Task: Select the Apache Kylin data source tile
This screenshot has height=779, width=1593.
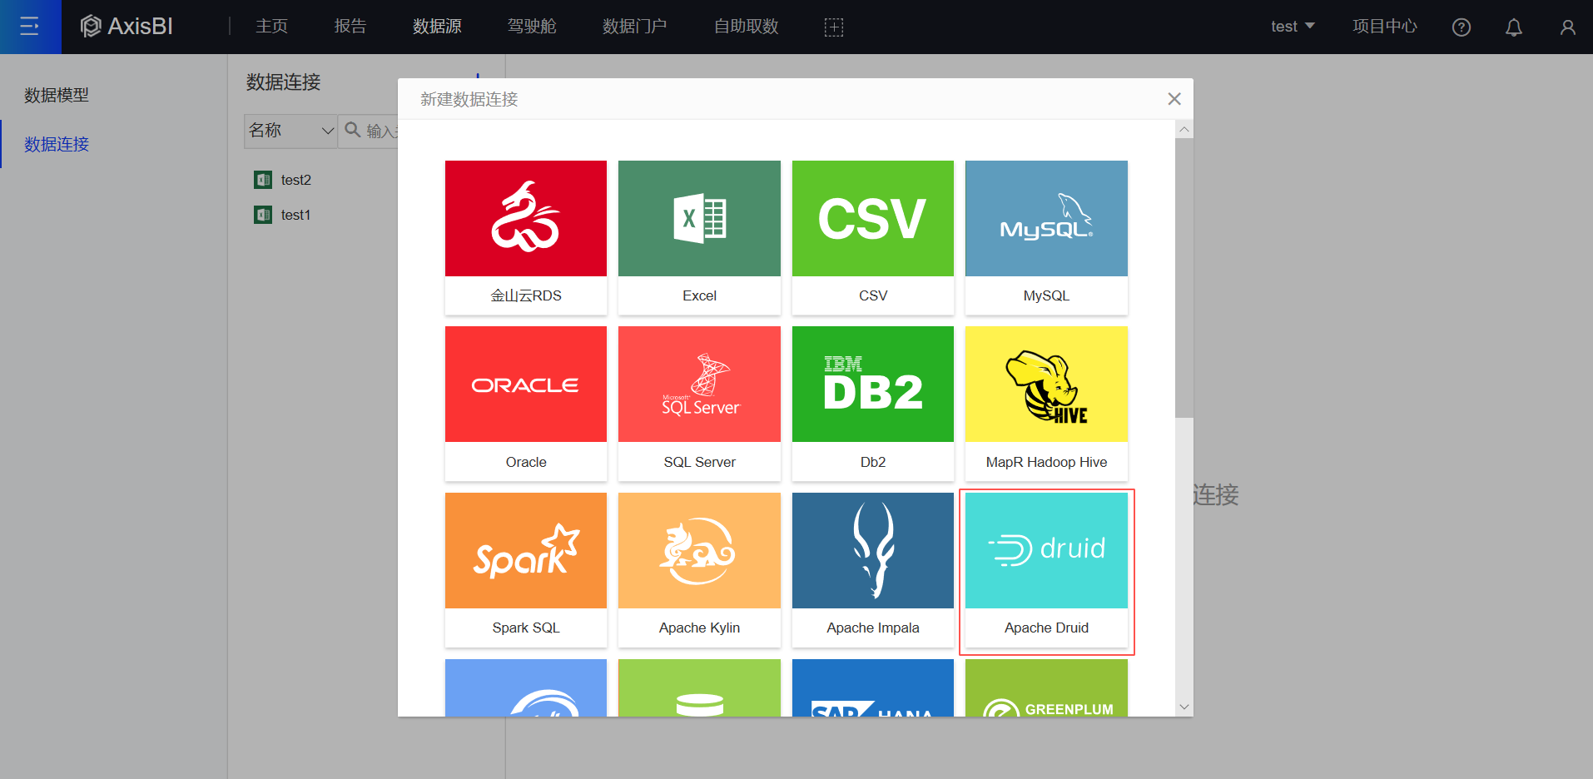Action: 699,569
